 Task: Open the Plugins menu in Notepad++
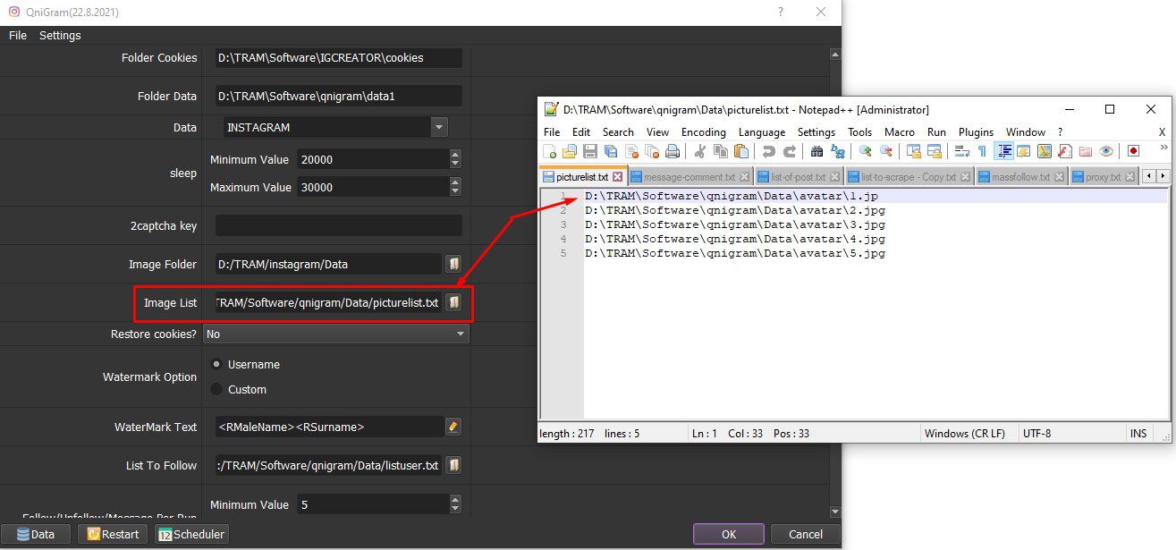point(976,131)
